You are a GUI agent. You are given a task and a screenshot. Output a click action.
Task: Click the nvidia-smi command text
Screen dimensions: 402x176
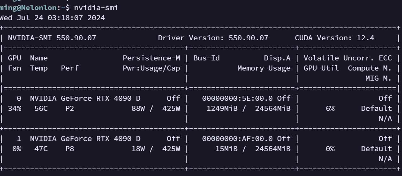click(x=96, y=8)
